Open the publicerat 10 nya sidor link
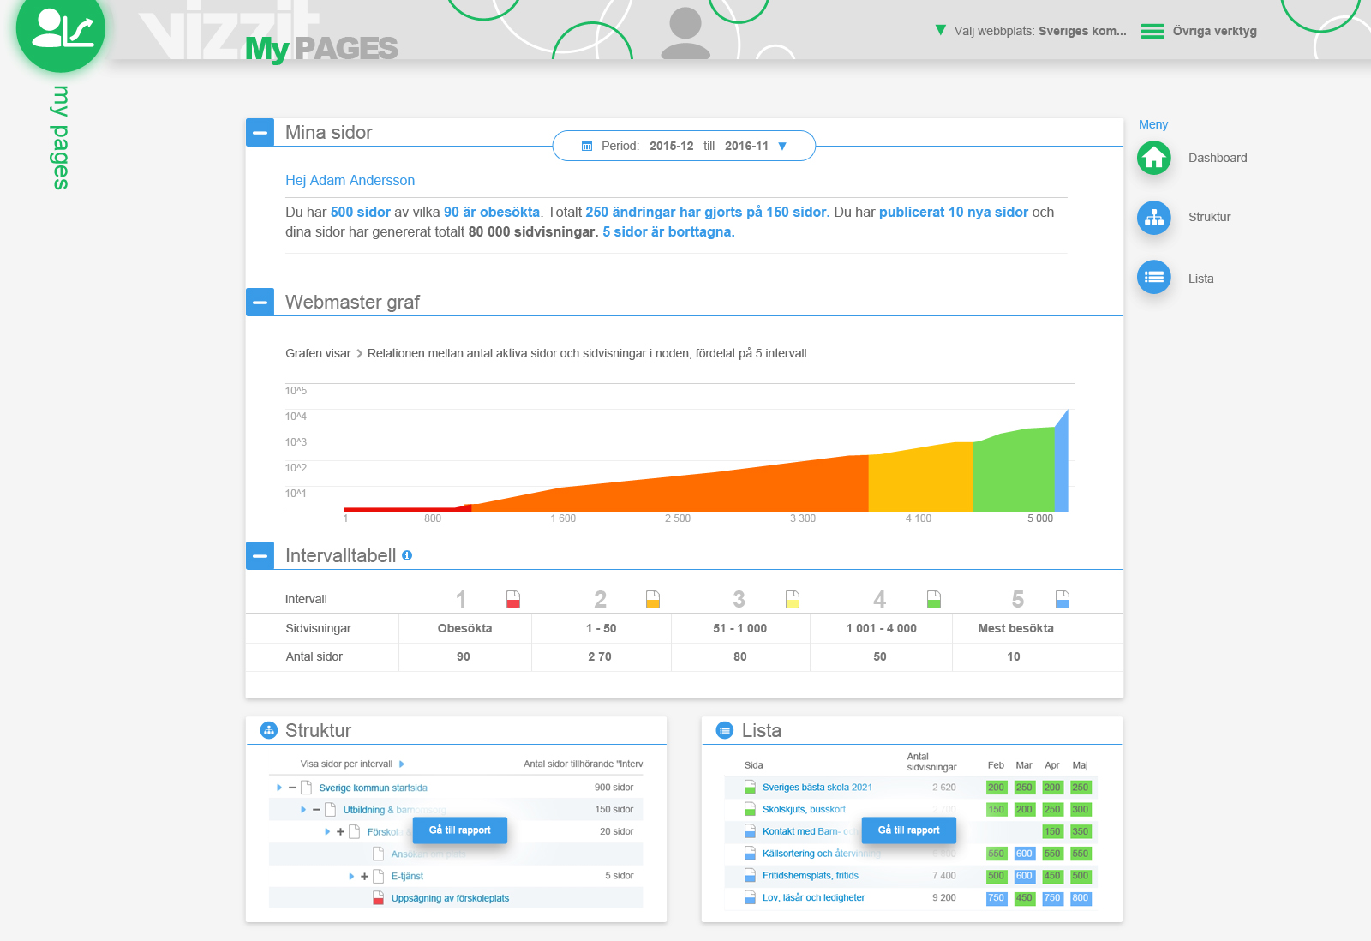 (x=954, y=212)
